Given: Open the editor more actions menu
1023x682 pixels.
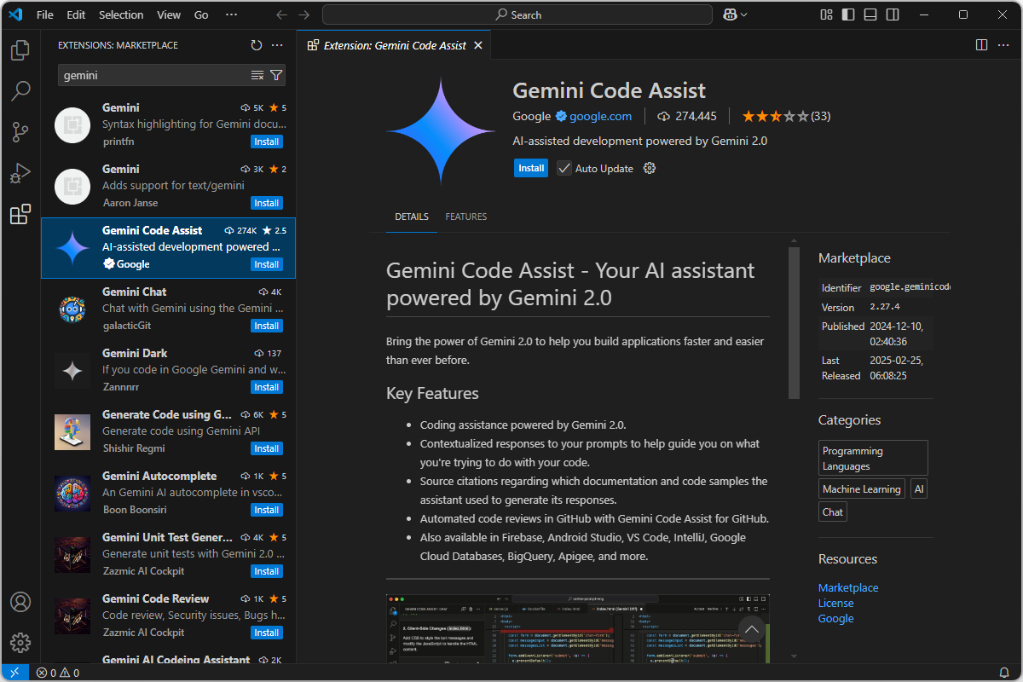Looking at the screenshot, I should (x=1003, y=44).
